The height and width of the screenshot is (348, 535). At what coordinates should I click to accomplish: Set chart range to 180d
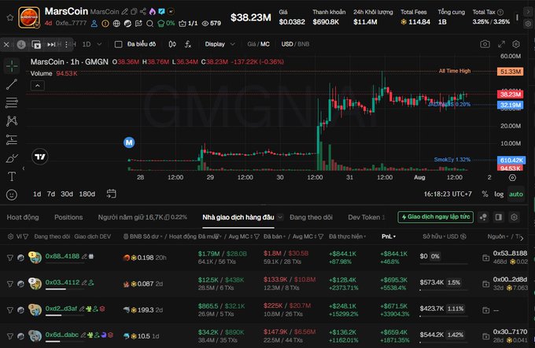[87, 194]
